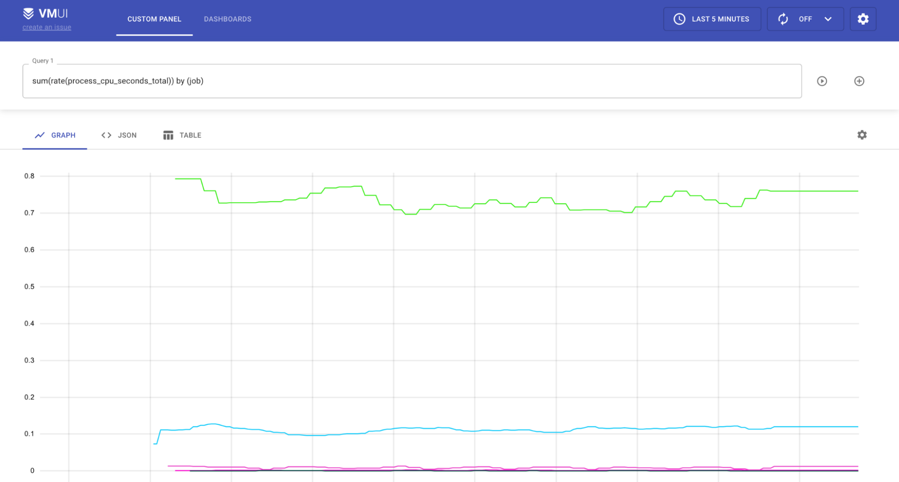Viewport: 899px width, 482px height.
Task: Select the Custom Panel tab
Action: [154, 19]
